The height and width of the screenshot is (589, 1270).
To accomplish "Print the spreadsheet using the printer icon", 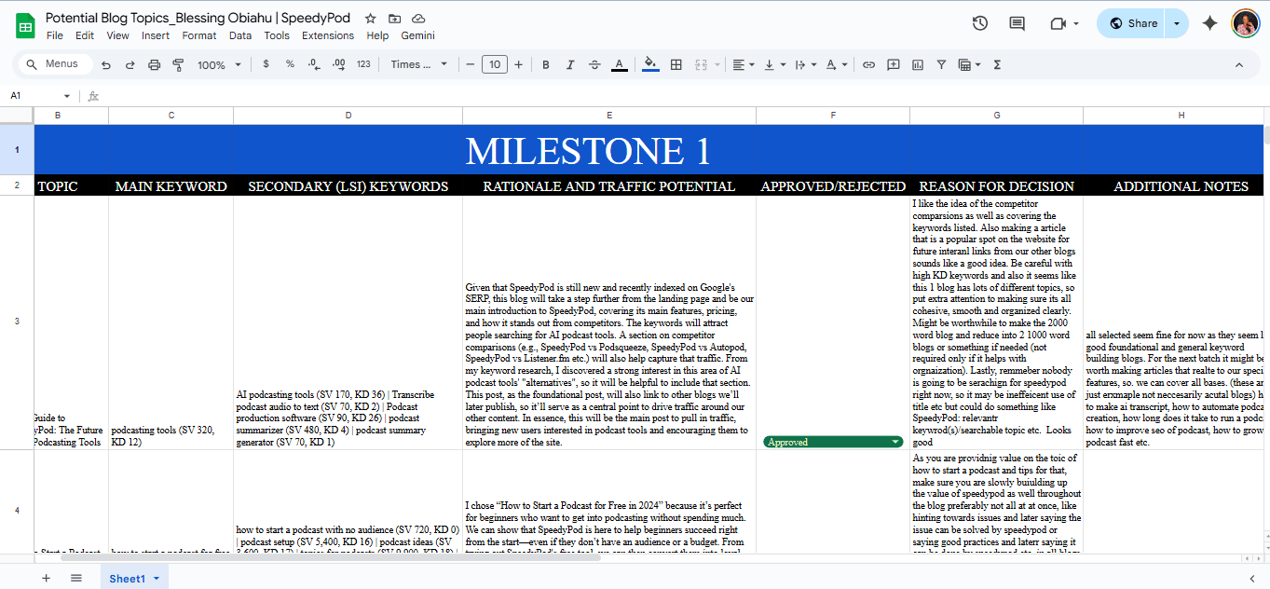I will [x=154, y=64].
